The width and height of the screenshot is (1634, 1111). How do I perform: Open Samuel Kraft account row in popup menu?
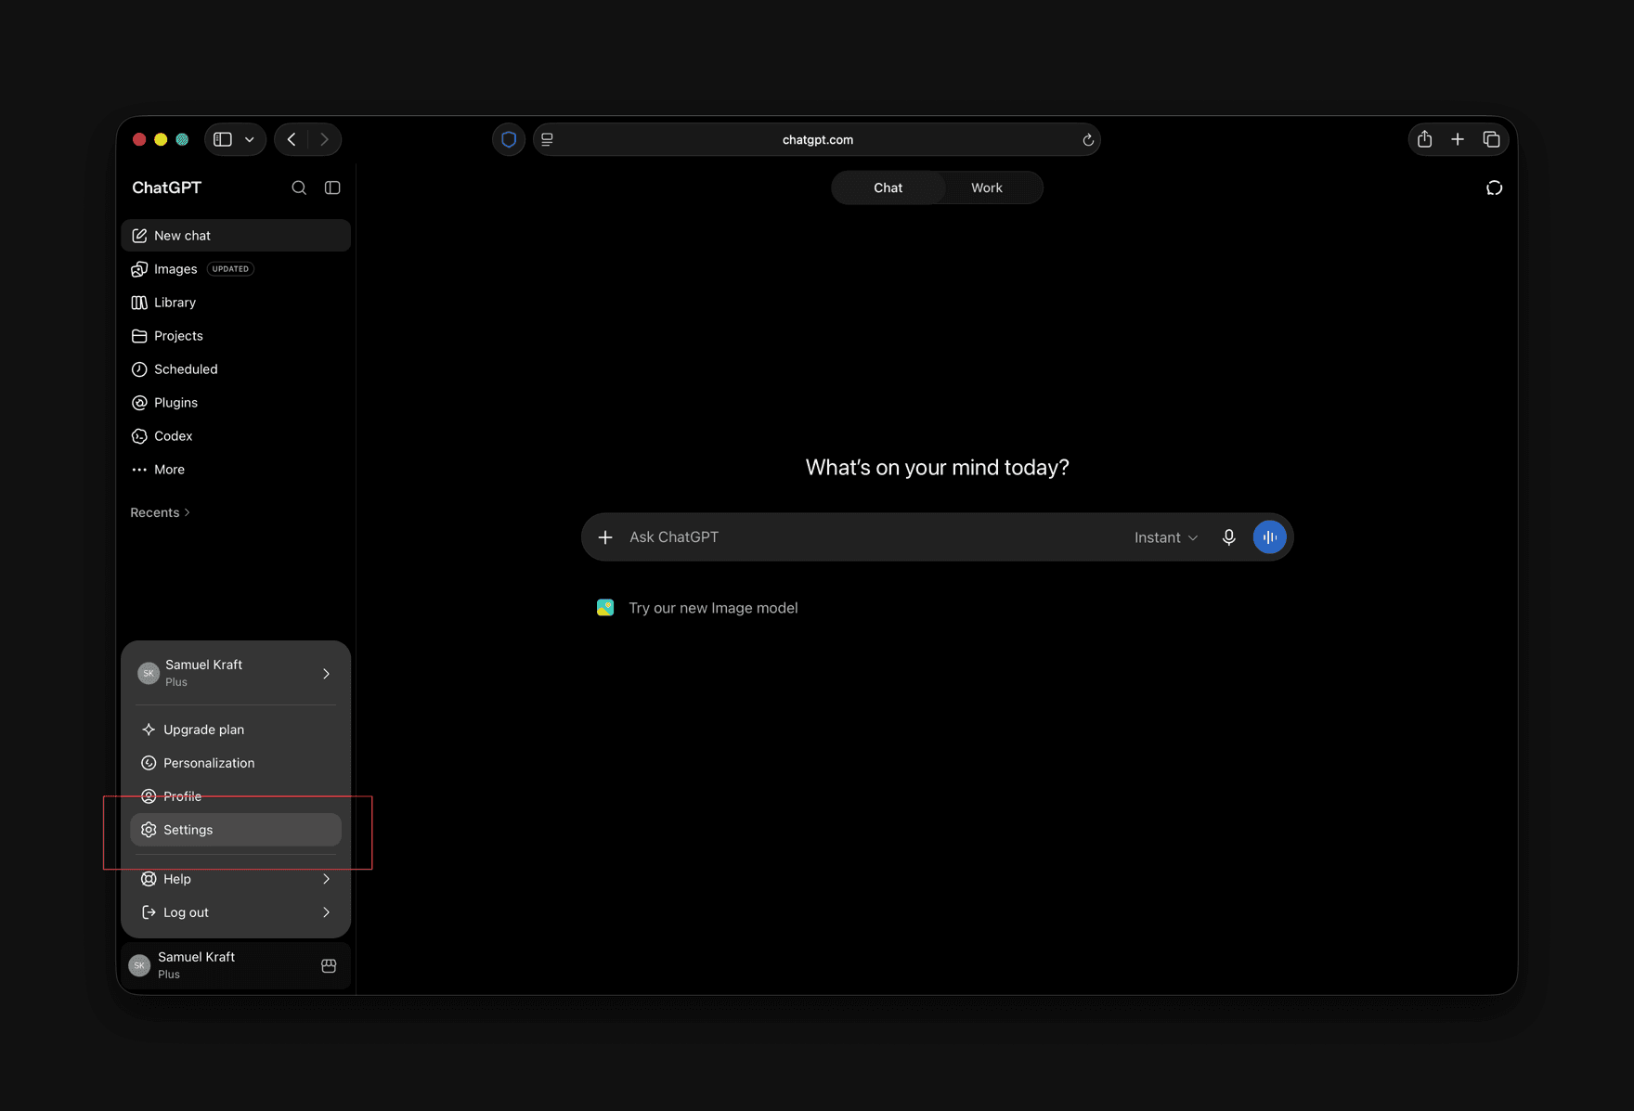(x=236, y=673)
